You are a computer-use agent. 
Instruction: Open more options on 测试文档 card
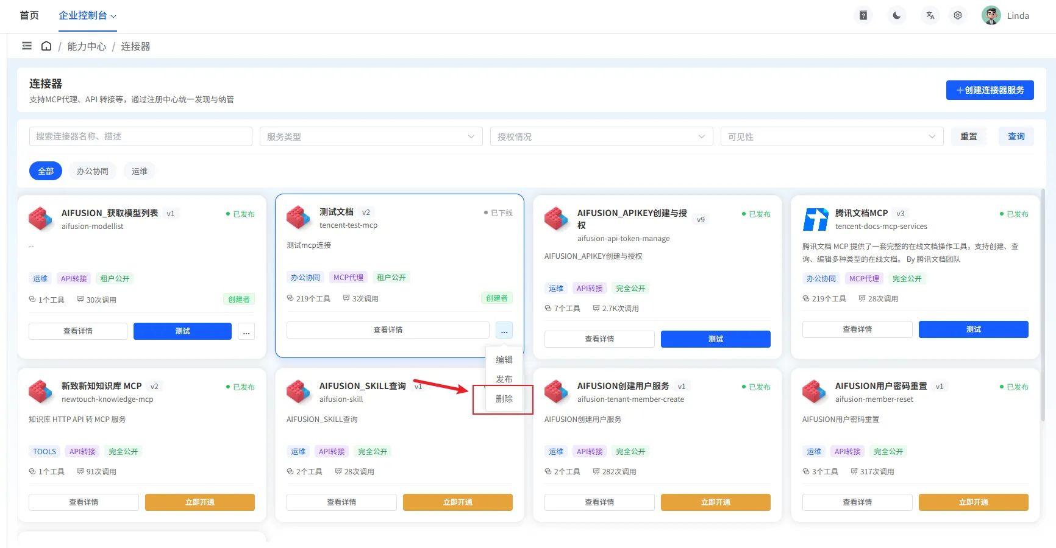tap(504, 330)
